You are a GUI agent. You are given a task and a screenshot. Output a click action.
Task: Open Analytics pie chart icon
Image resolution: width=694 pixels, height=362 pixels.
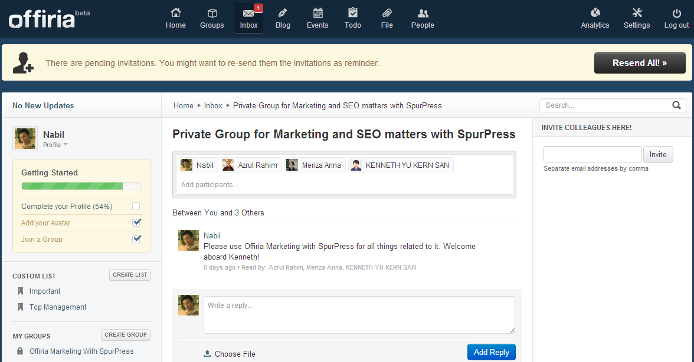pos(595,12)
